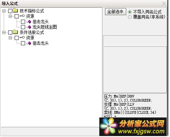Click the key icon of 资源 under 技术指标公式
The width and height of the screenshot is (170, 137).
point(22,16)
